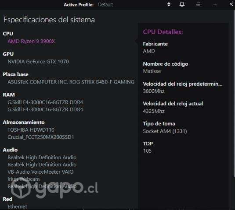Viewport: 235px width, 210px height.
Task: Click the Nombre de código field label
Action: pos(166,64)
